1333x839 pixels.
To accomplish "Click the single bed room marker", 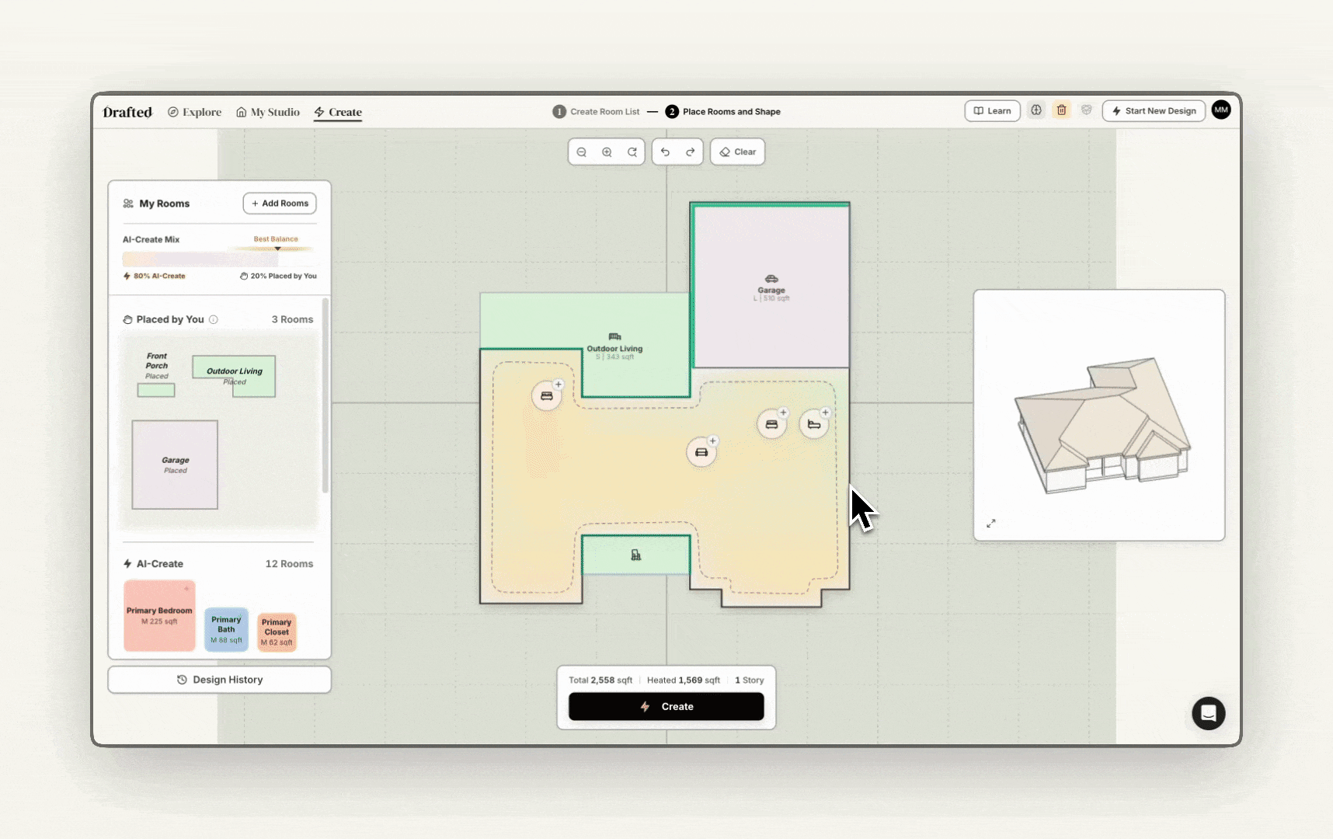I will pyautogui.click(x=814, y=424).
